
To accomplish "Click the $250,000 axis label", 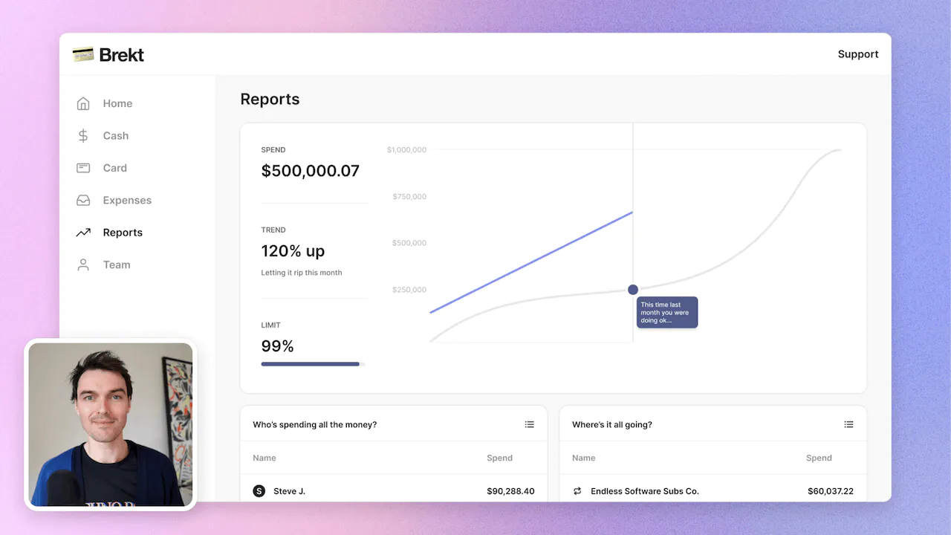I will pos(409,290).
